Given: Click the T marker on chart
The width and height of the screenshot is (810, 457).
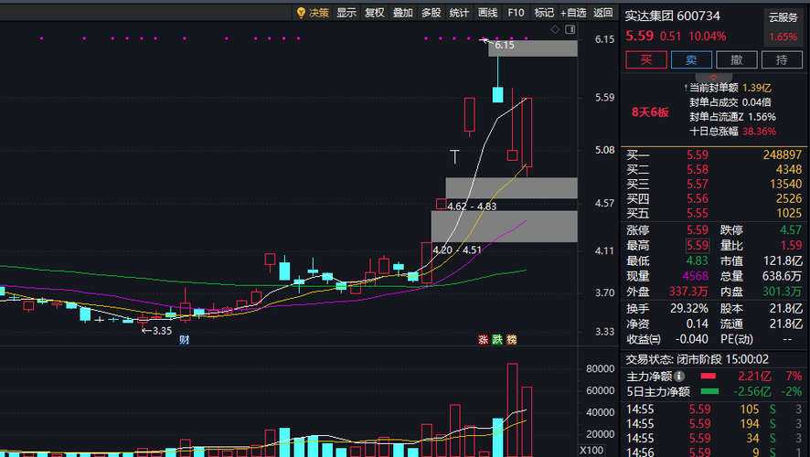Looking at the screenshot, I should (x=454, y=156).
